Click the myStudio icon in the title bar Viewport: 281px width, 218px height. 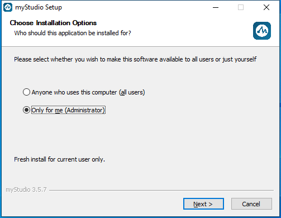(x=8, y=7)
